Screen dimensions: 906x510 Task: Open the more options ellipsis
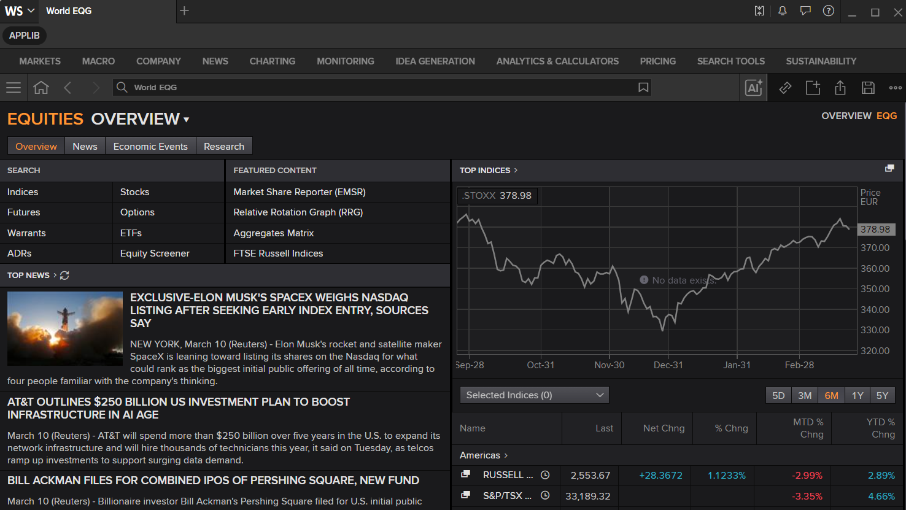point(896,88)
